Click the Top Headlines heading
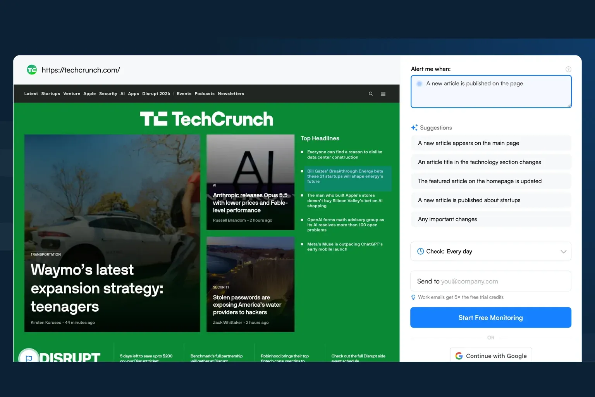 [x=320, y=138]
